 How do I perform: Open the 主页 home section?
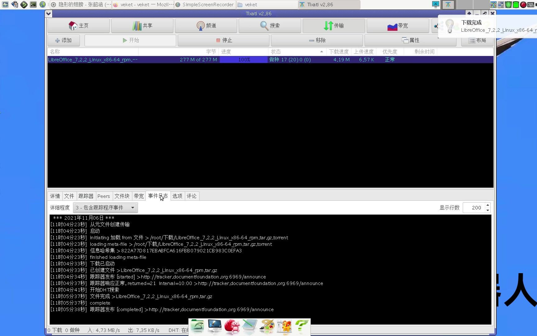(x=79, y=26)
